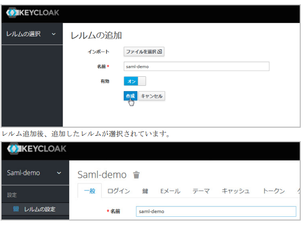This screenshot has height=227, width=304.
Task: Click the インポート label
Action: click(x=99, y=52)
